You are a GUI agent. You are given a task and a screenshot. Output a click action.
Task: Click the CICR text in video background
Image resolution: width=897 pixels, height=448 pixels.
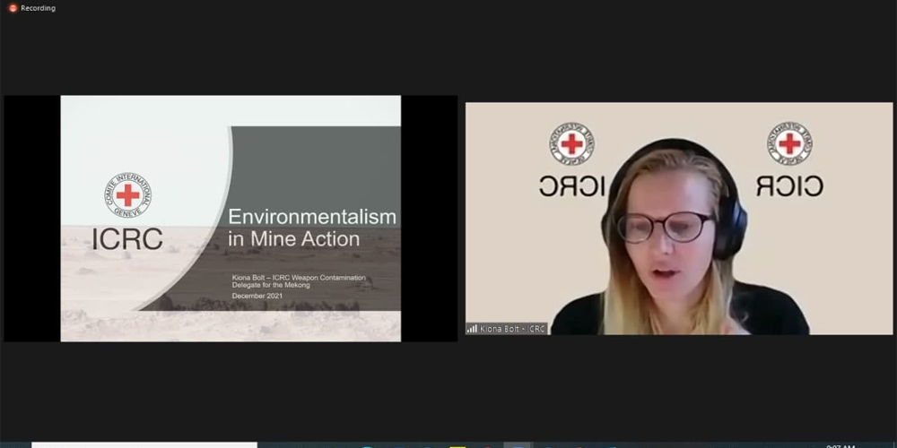789,185
